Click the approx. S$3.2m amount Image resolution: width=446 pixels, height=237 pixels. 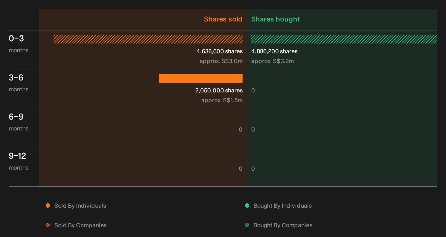(x=272, y=61)
